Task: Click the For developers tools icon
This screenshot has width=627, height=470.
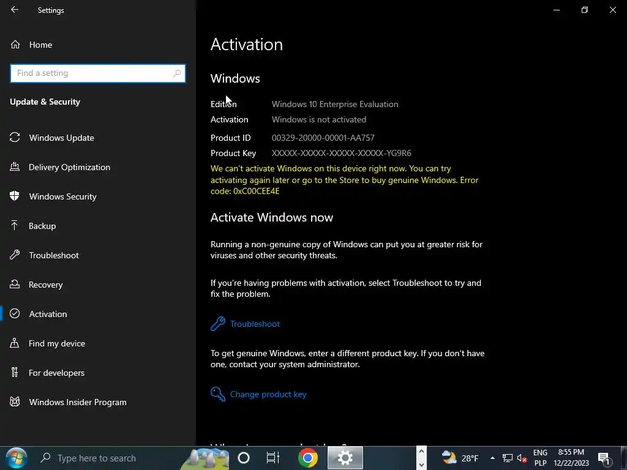Action: point(15,373)
